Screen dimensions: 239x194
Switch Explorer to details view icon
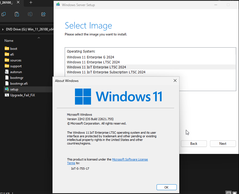[228, 193]
